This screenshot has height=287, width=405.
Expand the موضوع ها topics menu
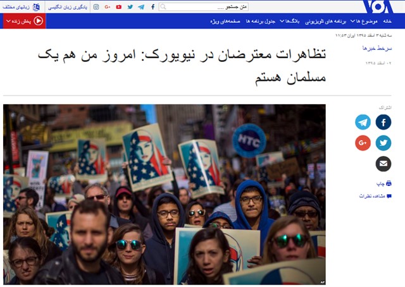pos(364,21)
